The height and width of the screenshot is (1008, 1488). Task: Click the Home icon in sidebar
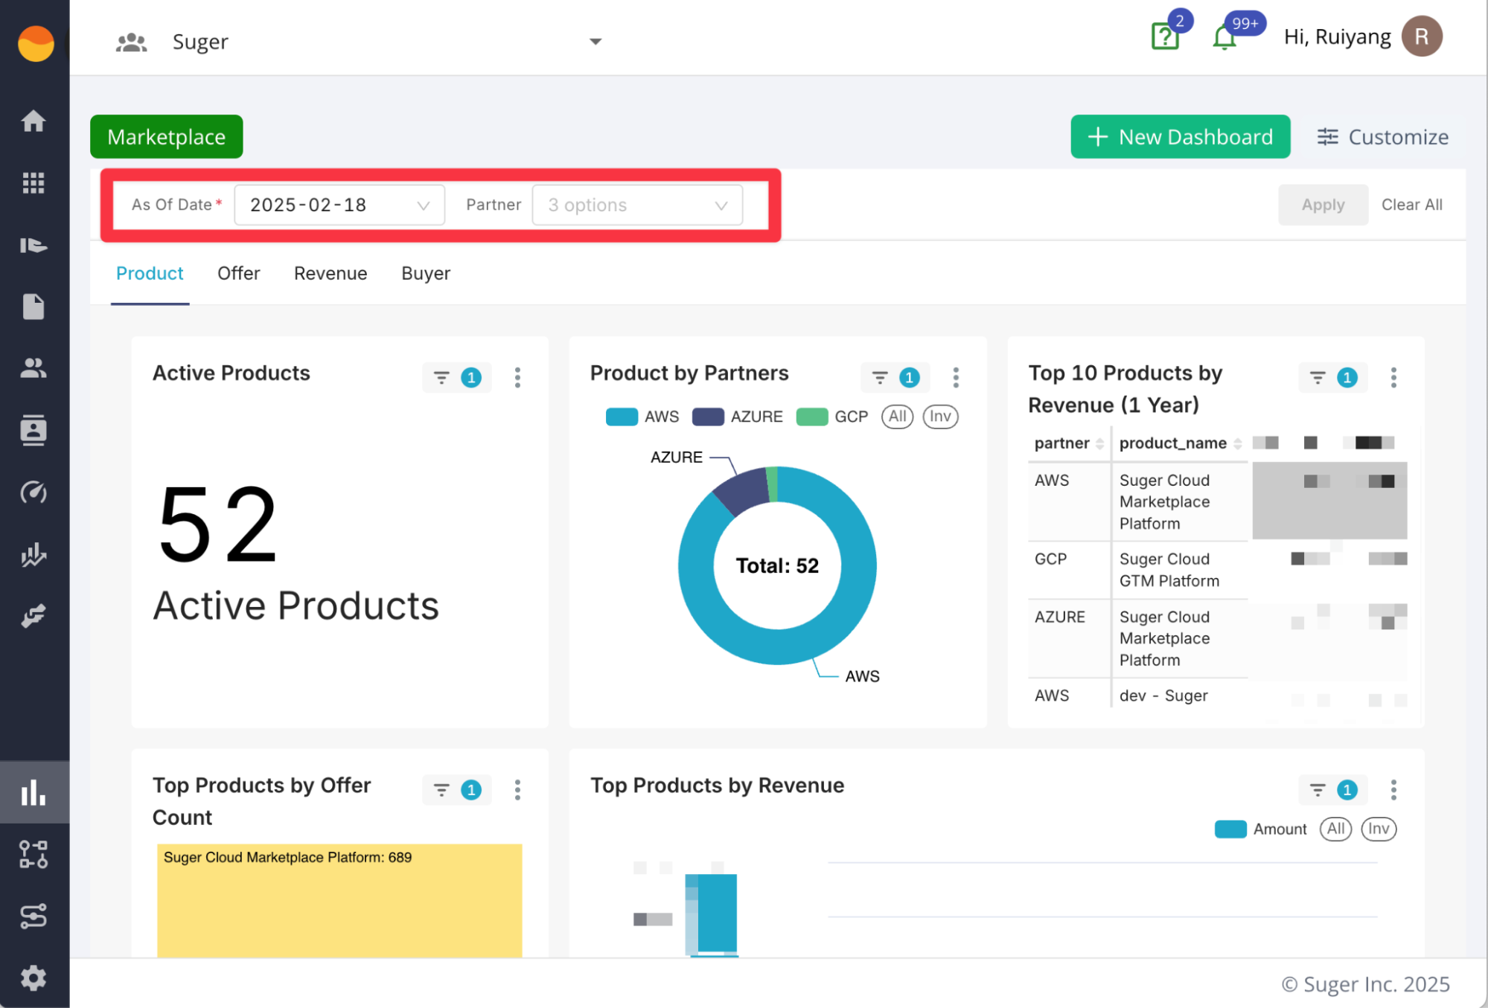coord(33,121)
